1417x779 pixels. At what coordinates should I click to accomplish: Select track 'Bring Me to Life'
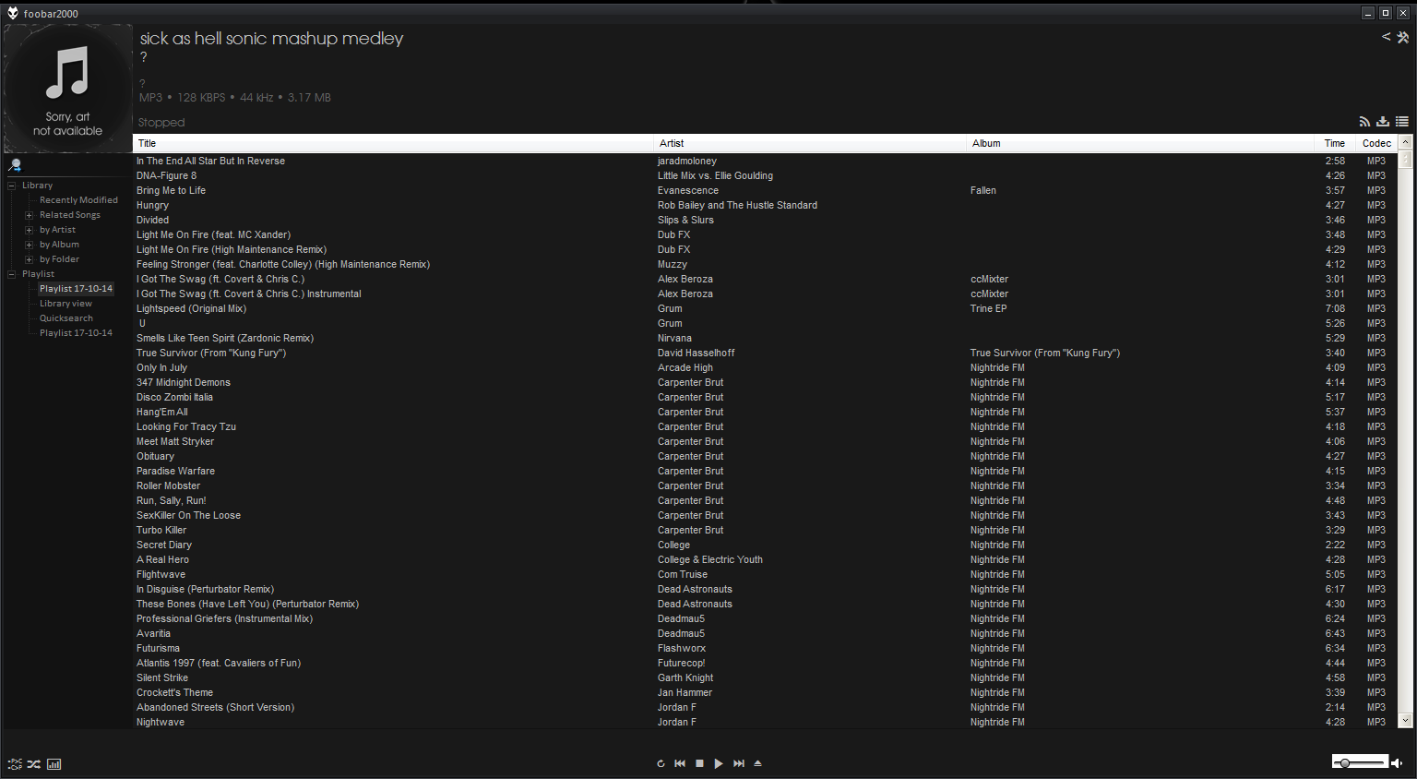click(171, 190)
